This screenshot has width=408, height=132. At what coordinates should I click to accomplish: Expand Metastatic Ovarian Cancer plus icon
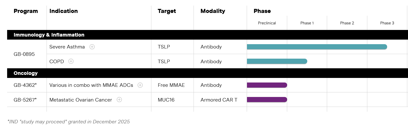pos(119,100)
